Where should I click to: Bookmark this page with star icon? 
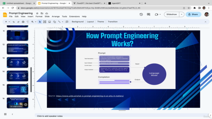(189, 8)
